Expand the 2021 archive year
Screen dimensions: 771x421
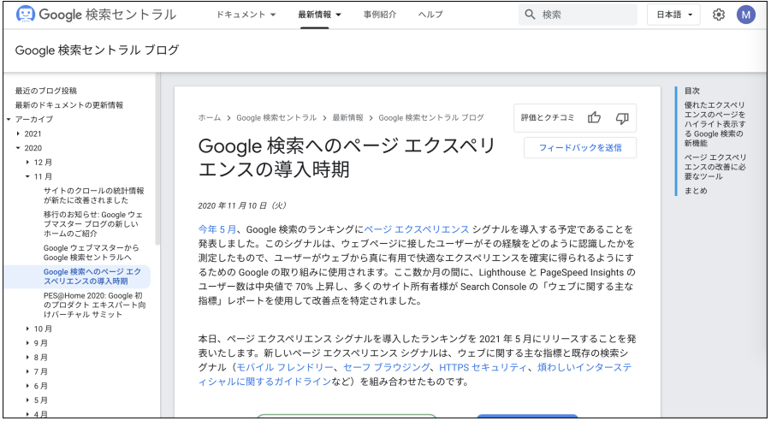click(18, 133)
